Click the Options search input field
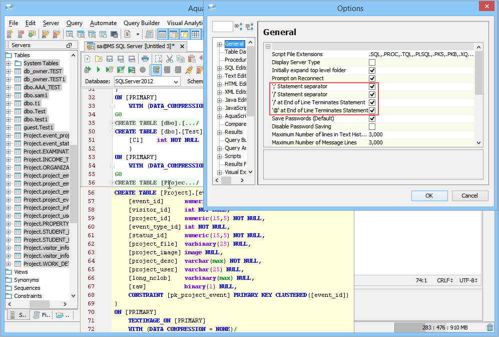The image size is (499, 337). (222, 27)
